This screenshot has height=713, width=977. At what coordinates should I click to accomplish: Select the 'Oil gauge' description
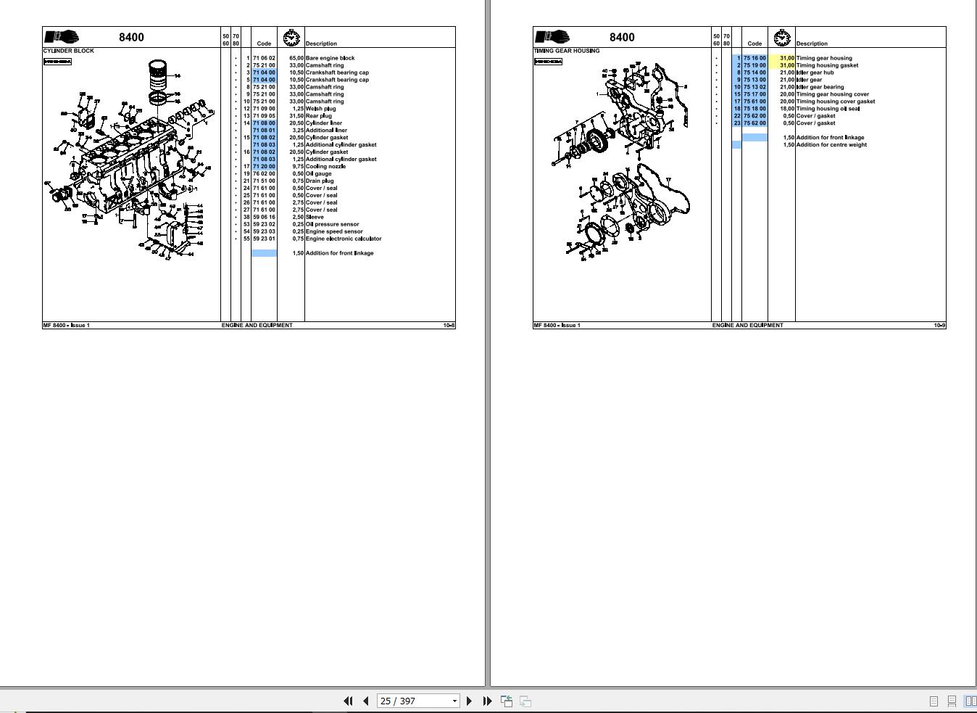pyautogui.click(x=319, y=174)
